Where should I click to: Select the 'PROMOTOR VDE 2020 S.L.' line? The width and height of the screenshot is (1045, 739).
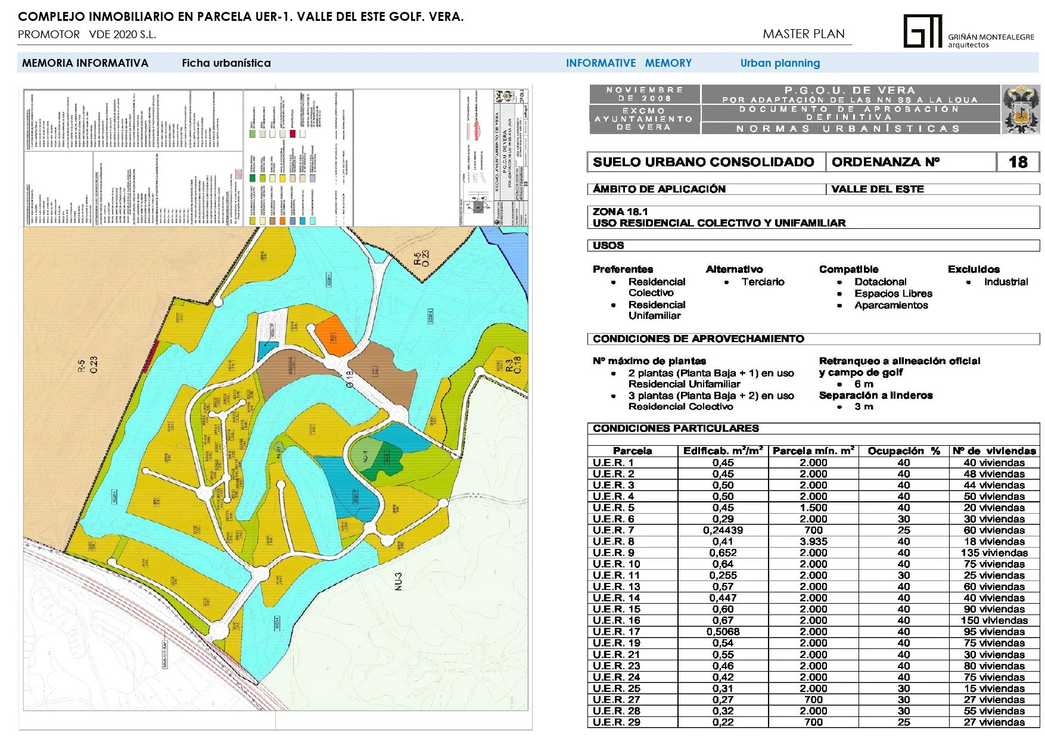pos(87,35)
